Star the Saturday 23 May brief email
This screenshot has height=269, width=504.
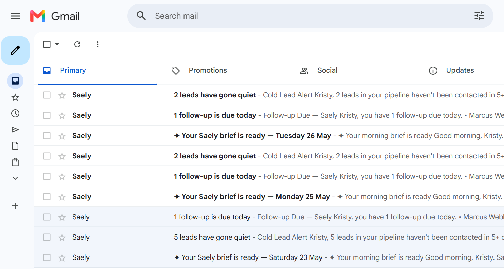click(x=62, y=257)
